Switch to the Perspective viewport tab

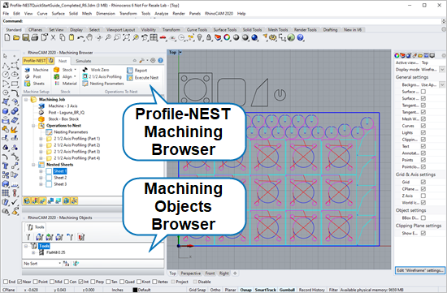point(191,273)
